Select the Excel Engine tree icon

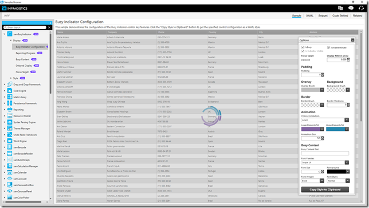coord(10,91)
